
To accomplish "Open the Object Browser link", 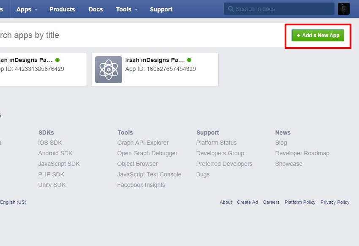I will coord(137,164).
